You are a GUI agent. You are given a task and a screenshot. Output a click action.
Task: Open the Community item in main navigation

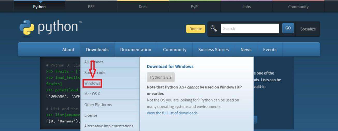(175, 49)
